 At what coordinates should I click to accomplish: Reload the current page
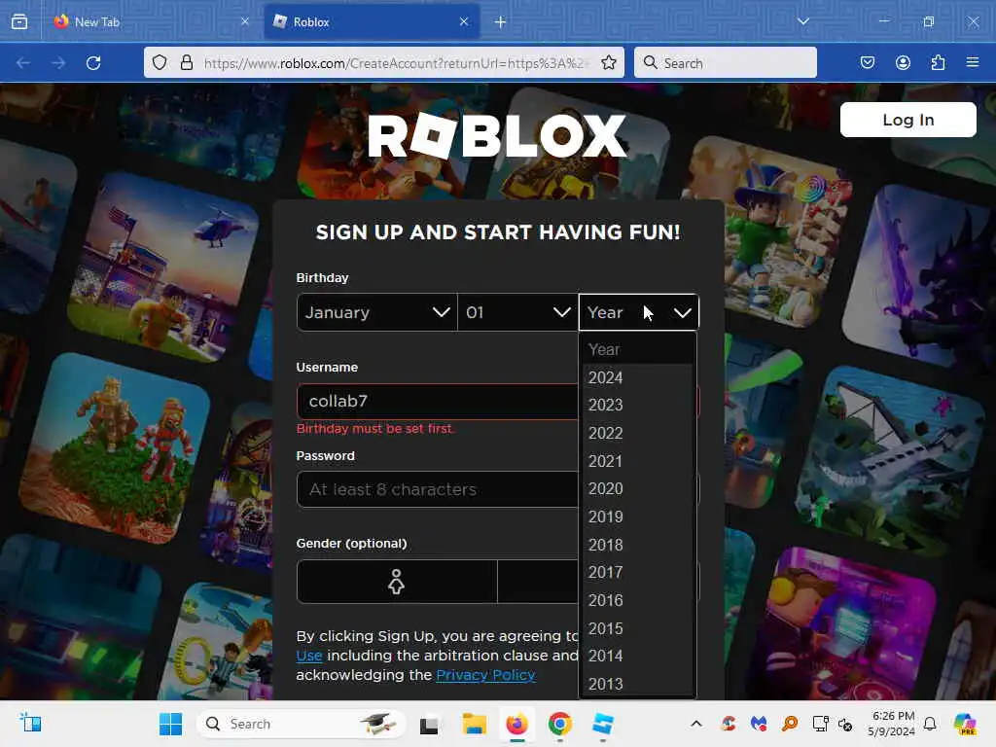(x=93, y=63)
